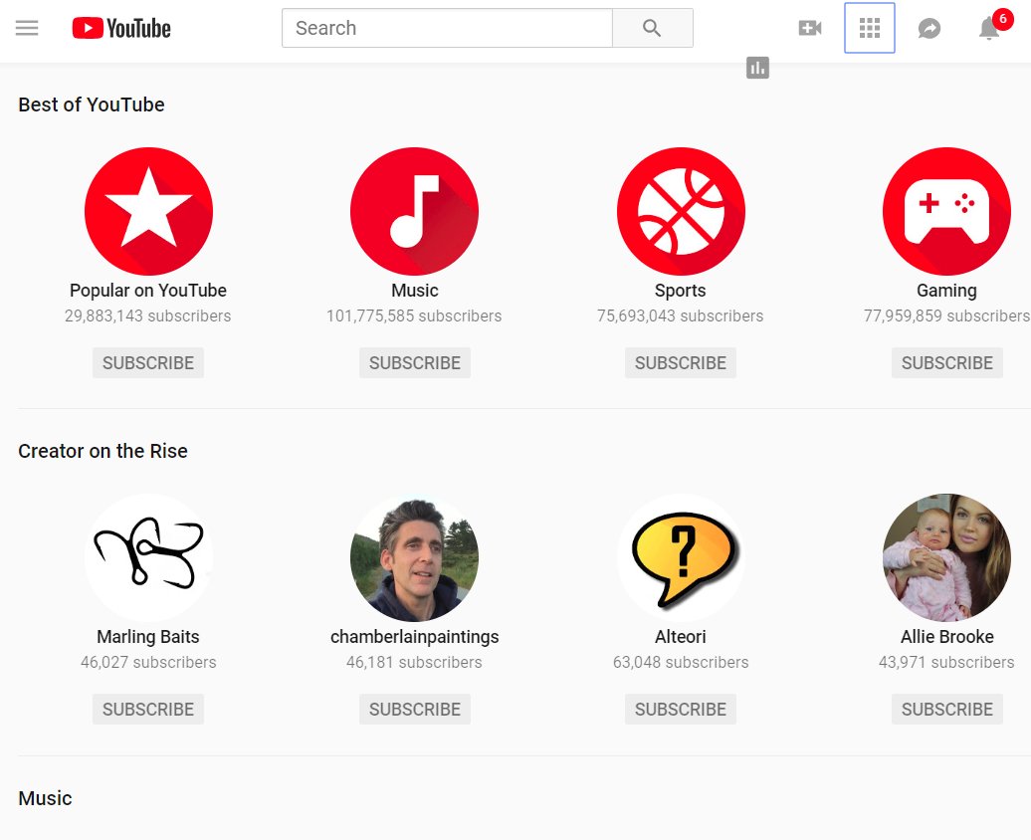This screenshot has width=1031, height=840.
Task: Go to the YouTube home logo
Action: click(x=121, y=28)
